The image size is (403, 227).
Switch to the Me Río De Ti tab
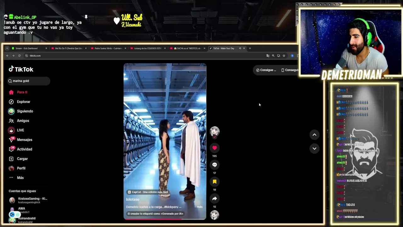(x=69, y=48)
